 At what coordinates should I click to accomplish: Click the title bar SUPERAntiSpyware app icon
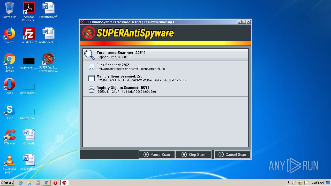pyautogui.click(x=82, y=22)
